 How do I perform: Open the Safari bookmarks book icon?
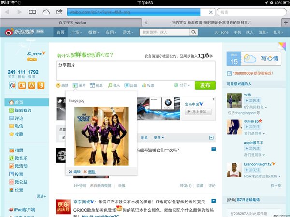32,12
